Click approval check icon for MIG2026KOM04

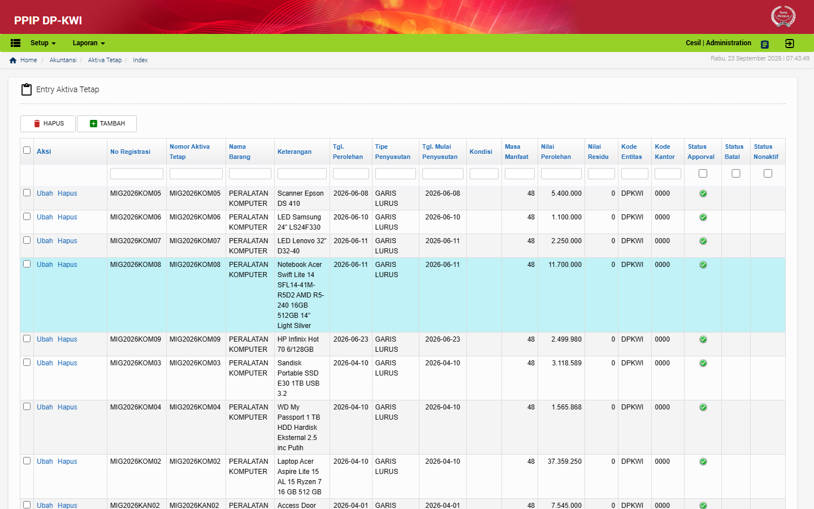(x=703, y=407)
